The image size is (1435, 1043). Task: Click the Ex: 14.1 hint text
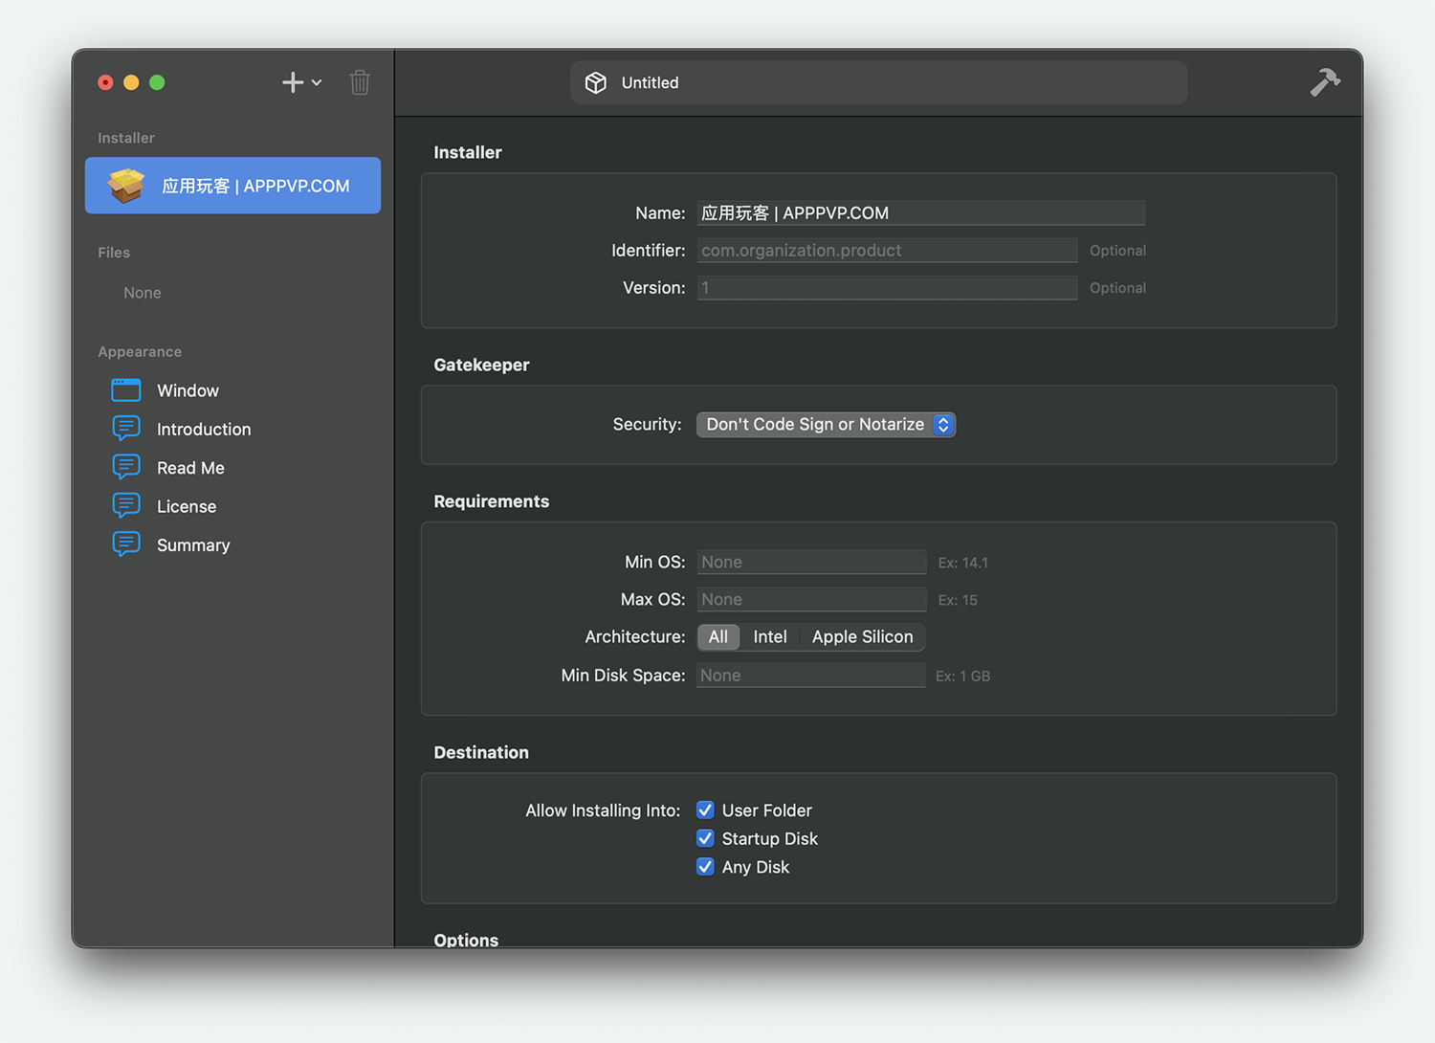click(962, 563)
